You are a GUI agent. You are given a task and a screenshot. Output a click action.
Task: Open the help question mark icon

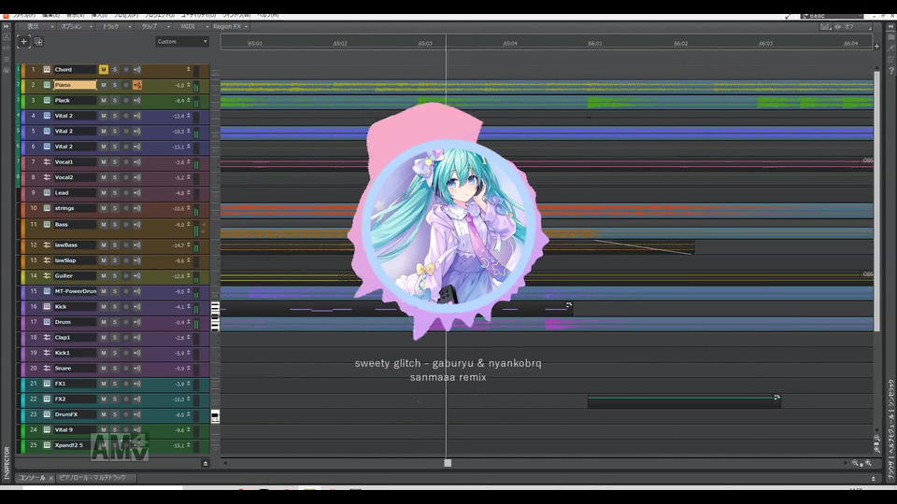pyautogui.click(x=891, y=71)
